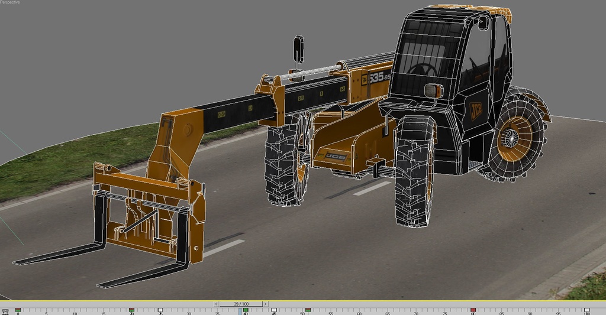Open the Perspective viewport label menu
The height and width of the screenshot is (315, 606).
click(x=10, y=2)
